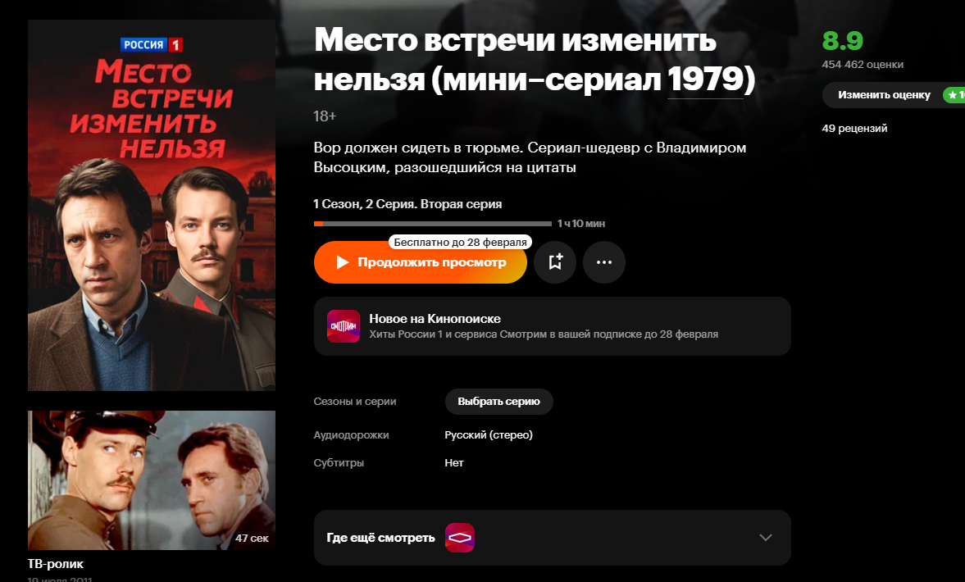The height and width of the screenshot is (582, 965).
Task: Open the Русский (стерео) audio track option
Action: (x=489, y=435)
